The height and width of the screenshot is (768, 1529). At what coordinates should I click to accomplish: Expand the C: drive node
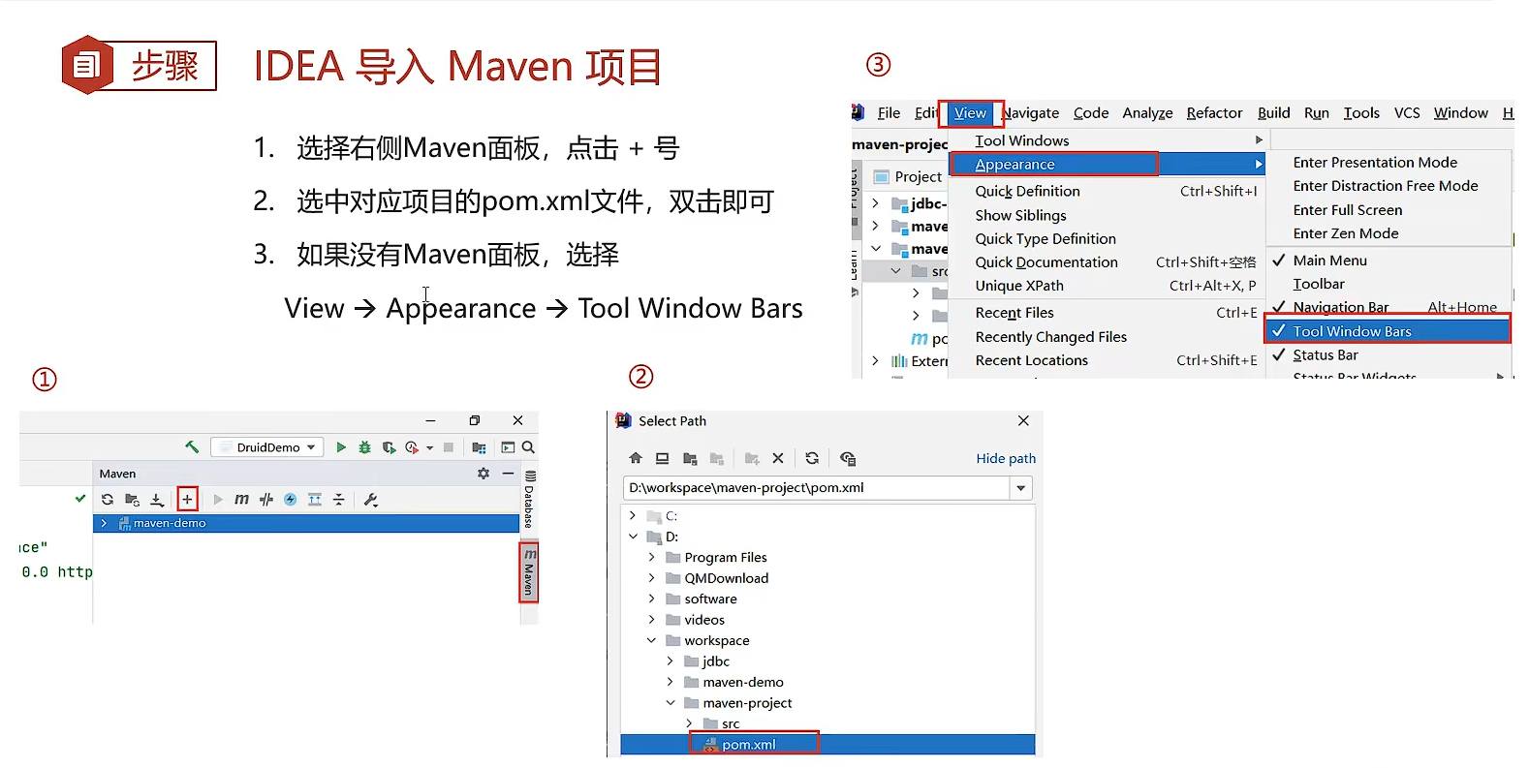click(x=633, y=516)
